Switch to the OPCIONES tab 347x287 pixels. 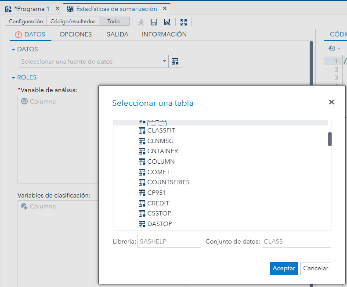[x=76, y=34]
